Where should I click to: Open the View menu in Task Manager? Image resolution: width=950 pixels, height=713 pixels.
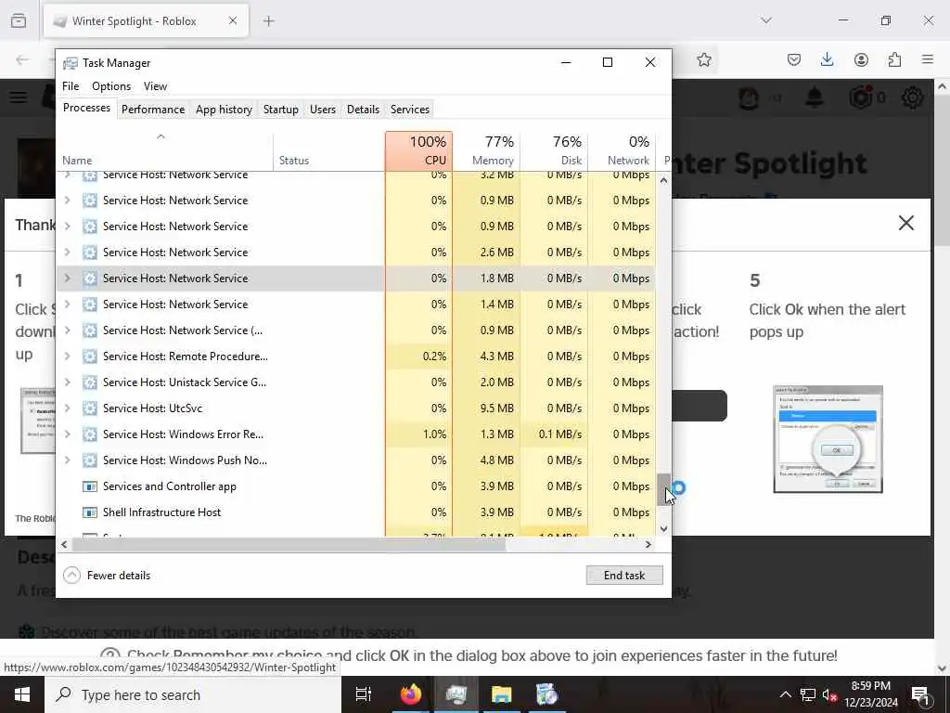[155, 86]
